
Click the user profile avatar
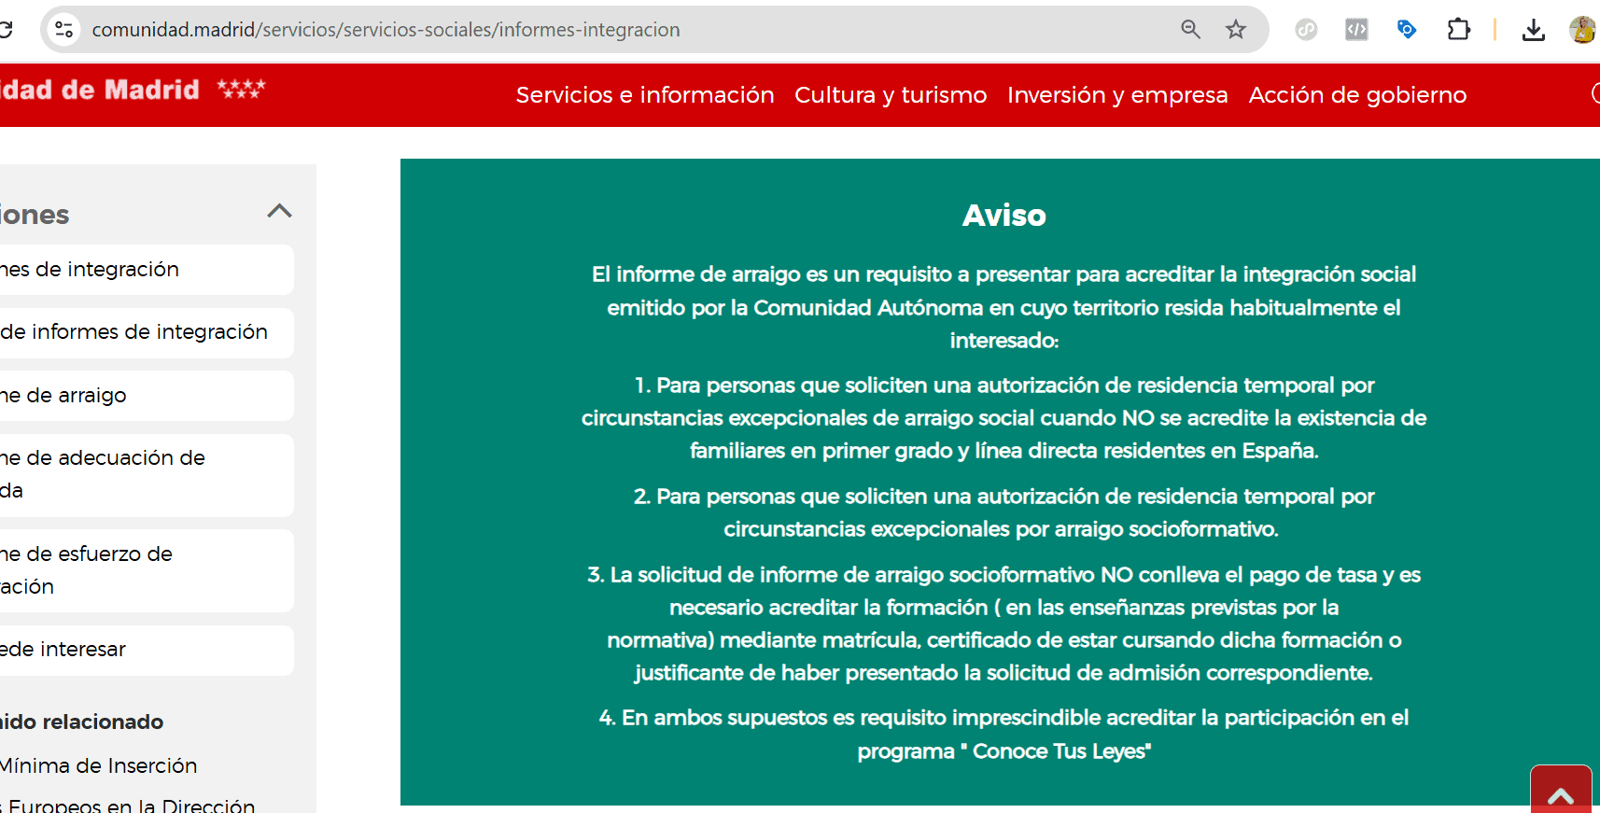(x=1582, y=30)
